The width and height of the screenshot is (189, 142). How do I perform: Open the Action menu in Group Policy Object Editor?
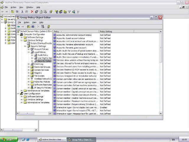pyautogui.click(x=27, y=22)
